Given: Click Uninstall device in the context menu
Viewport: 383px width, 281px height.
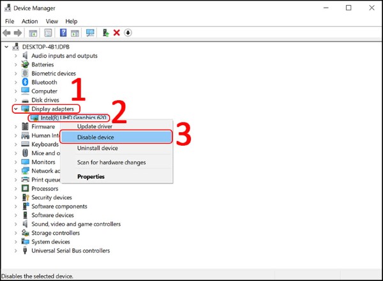Looking at the screenshot, I should coord(98,148).
